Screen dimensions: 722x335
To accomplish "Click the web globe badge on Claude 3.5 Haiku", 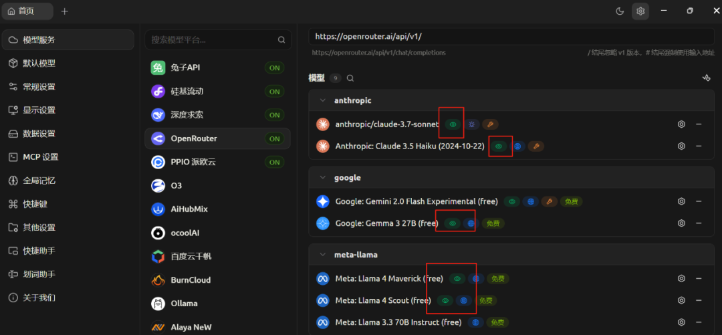I will (x=517, y=146).
